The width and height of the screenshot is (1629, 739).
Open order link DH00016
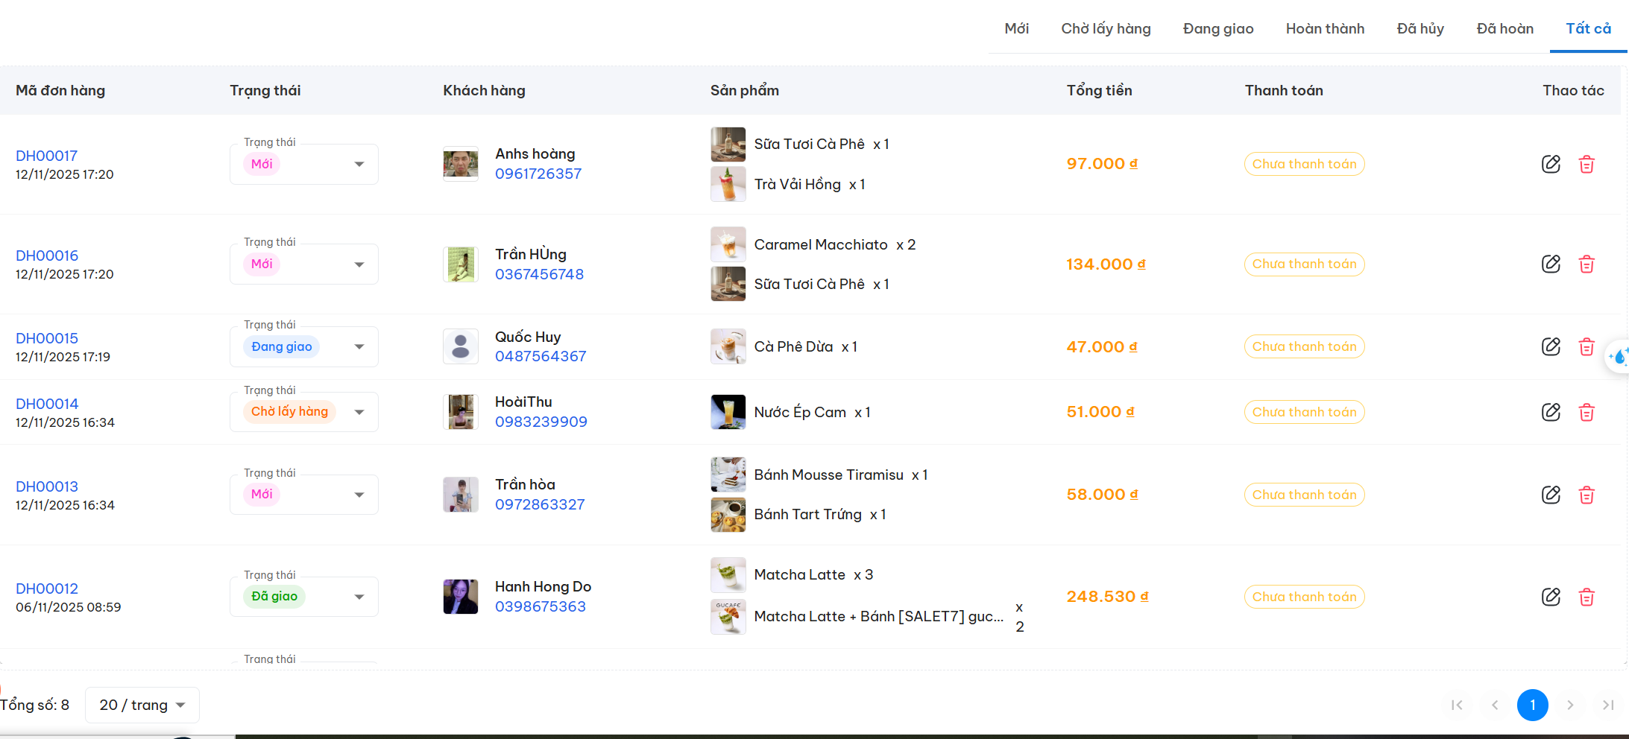click(47, 256)
